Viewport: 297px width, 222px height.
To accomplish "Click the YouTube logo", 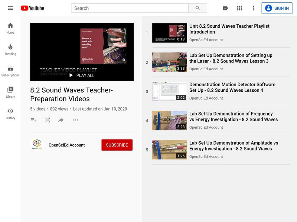I will [x=32, y=8].
